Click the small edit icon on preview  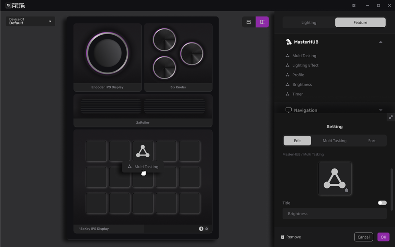click(346, 190)
